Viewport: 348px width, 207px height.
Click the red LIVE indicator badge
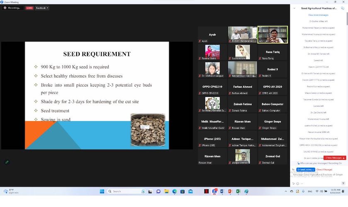[x=29, y=8]
